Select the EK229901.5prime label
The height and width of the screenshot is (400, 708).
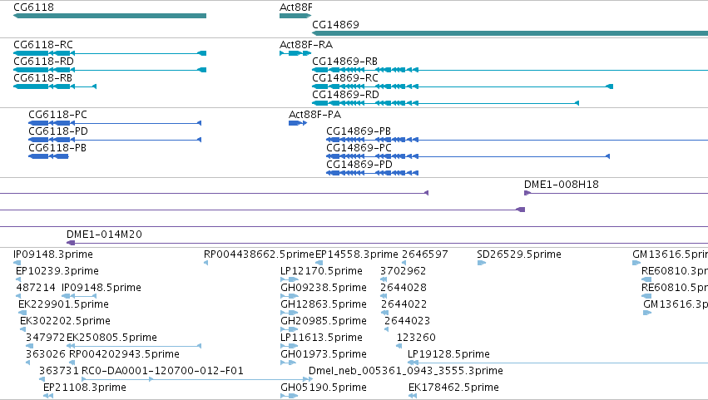[64, 304]
